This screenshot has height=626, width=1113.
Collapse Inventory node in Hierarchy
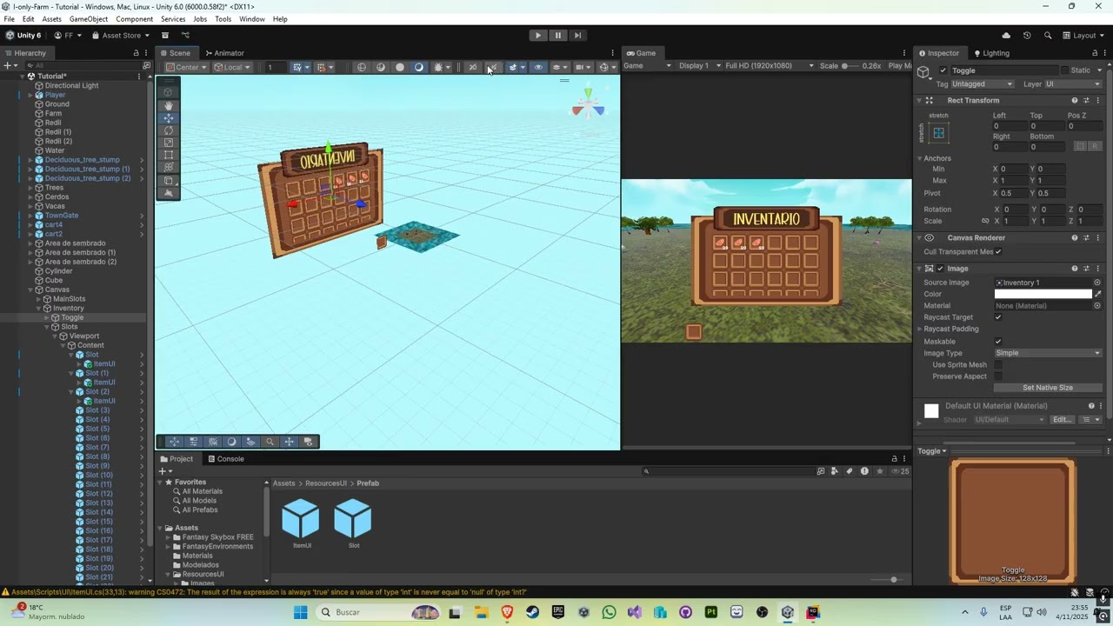[39, 308]
